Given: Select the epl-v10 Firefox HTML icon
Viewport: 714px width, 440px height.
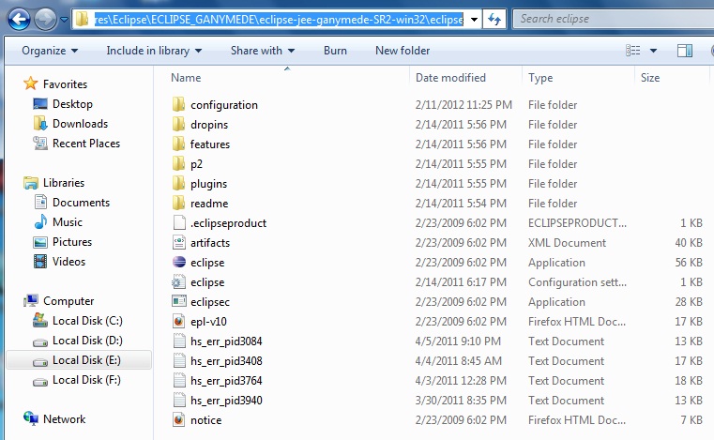Looking at the screenshot, I should [179, 321].
